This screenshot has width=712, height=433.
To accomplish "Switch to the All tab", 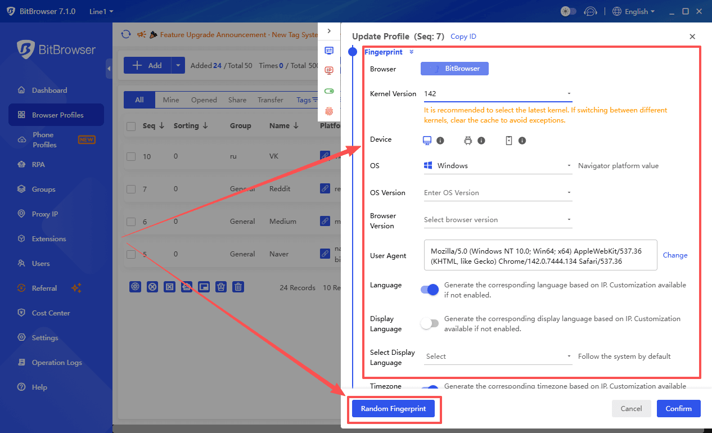I will pos(139,100).
